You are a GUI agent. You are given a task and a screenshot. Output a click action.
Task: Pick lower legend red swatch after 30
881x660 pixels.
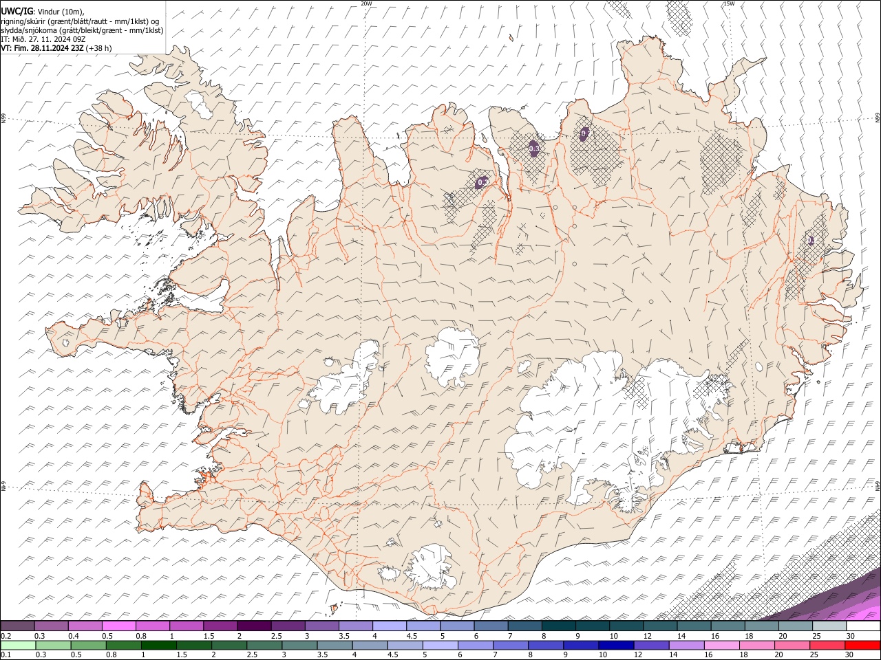coord(863,645)
